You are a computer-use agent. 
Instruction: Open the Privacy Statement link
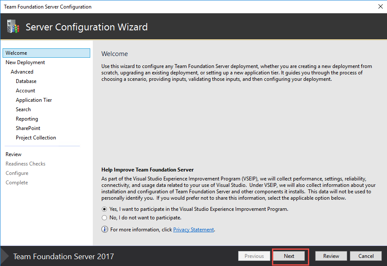pos(193,230)
